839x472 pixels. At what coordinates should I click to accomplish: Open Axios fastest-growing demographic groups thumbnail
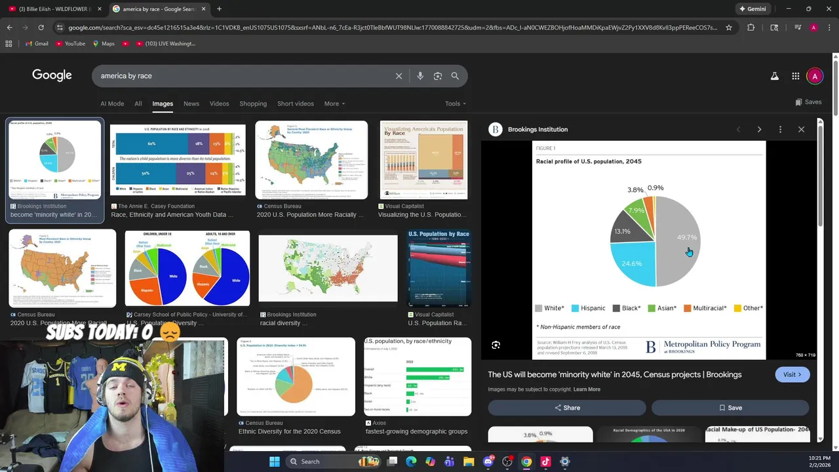click(x=418, y=377)
